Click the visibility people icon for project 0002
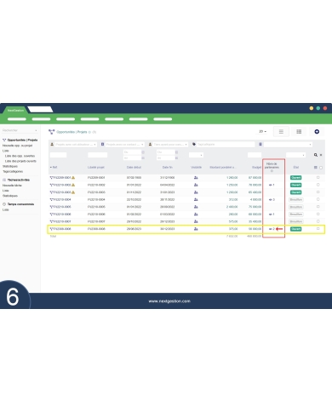Image resolution: width=332 pixels, height=412 pixels. (196, 185)
